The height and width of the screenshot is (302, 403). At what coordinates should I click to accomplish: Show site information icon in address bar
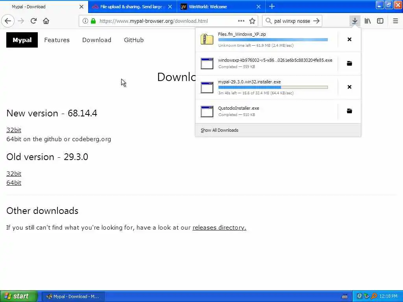coord(85,21)
